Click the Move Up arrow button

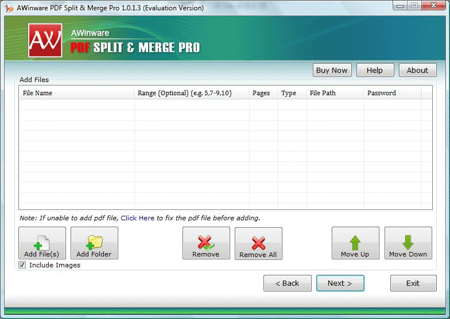355,243
